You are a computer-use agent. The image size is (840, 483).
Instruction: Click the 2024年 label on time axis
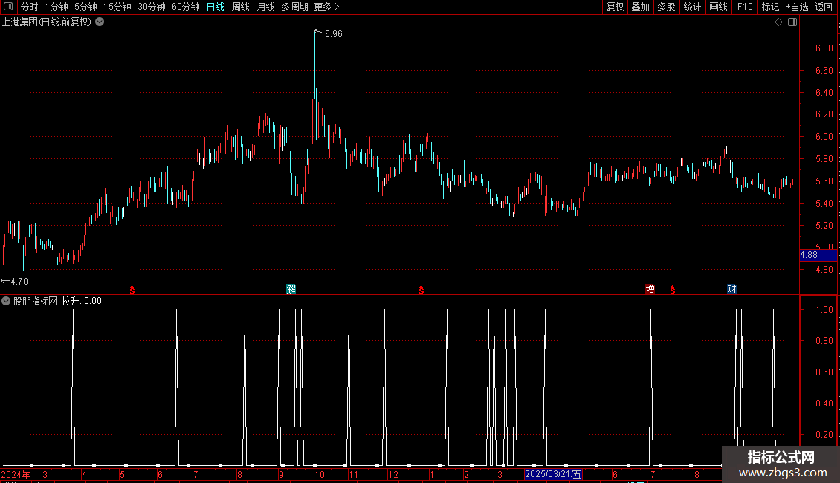(16, 474)
